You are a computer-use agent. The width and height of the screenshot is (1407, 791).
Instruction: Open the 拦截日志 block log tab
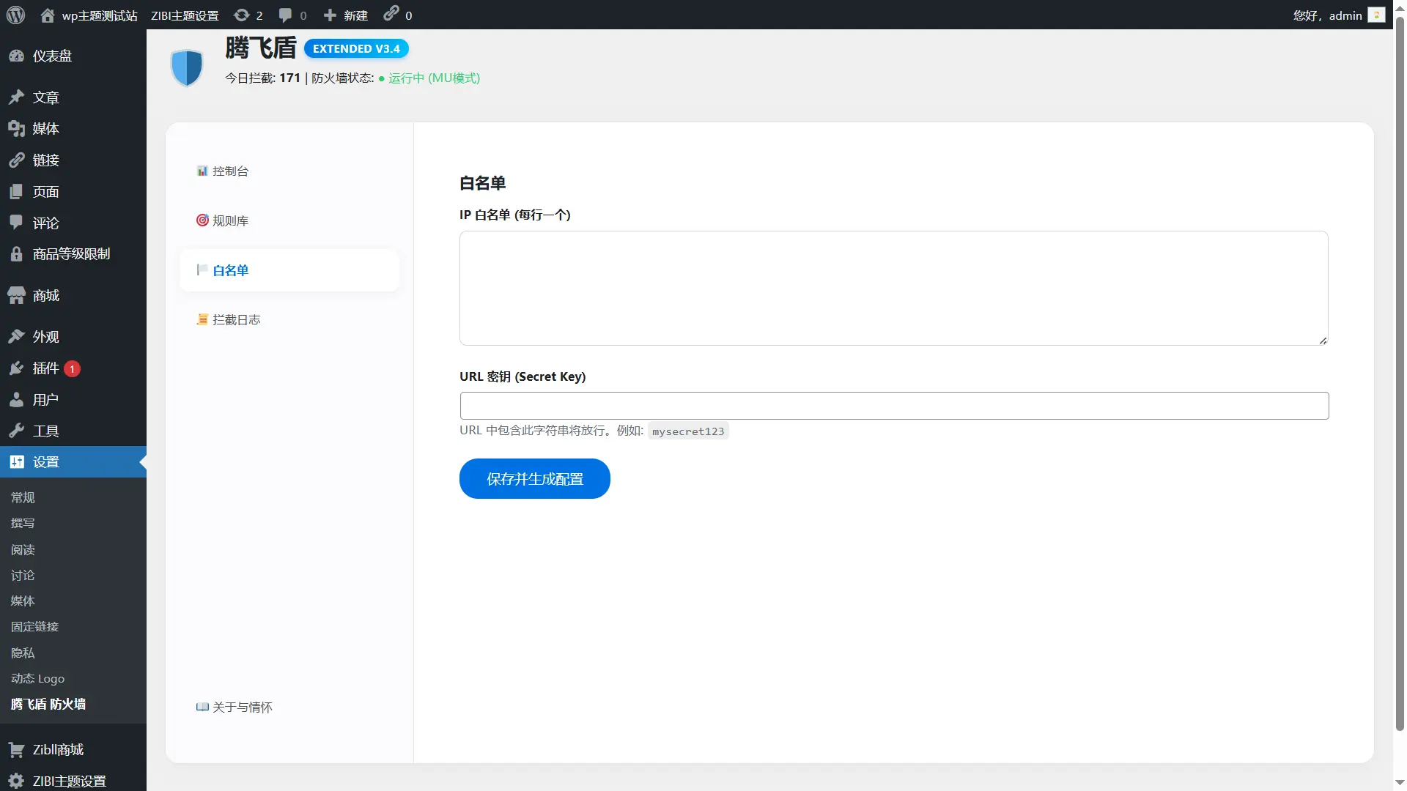[236, 320]
